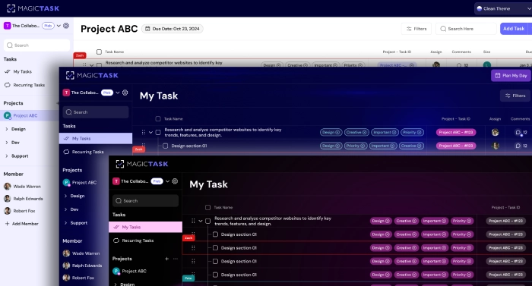Remove Design tag on Research row, blue window
Image resolution: width=532 pixels, height=286 pixels.
pyautogui.click(x=337, y=133)
